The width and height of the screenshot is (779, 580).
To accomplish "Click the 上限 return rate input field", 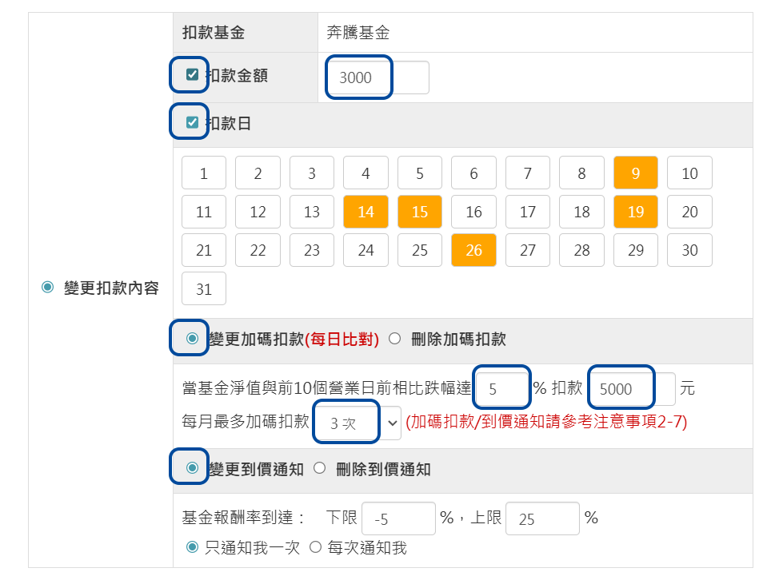I will coord(542,518).
